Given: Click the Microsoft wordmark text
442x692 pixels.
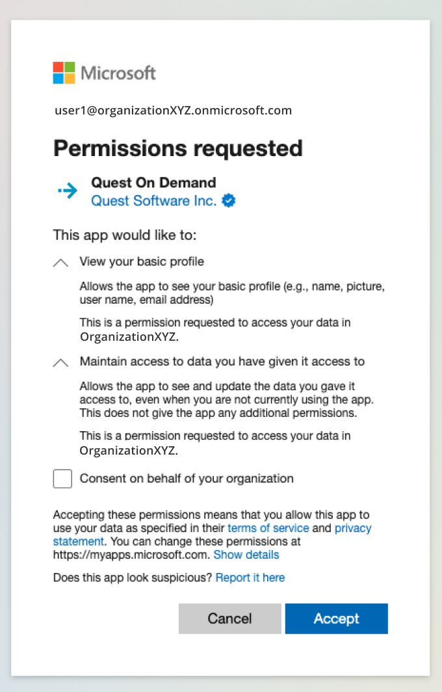Looking at the screenshot, I should pos(118,72).
